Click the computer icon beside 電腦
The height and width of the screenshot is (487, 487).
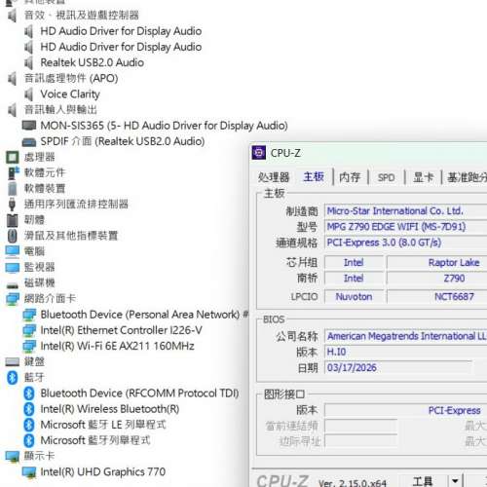13,251
